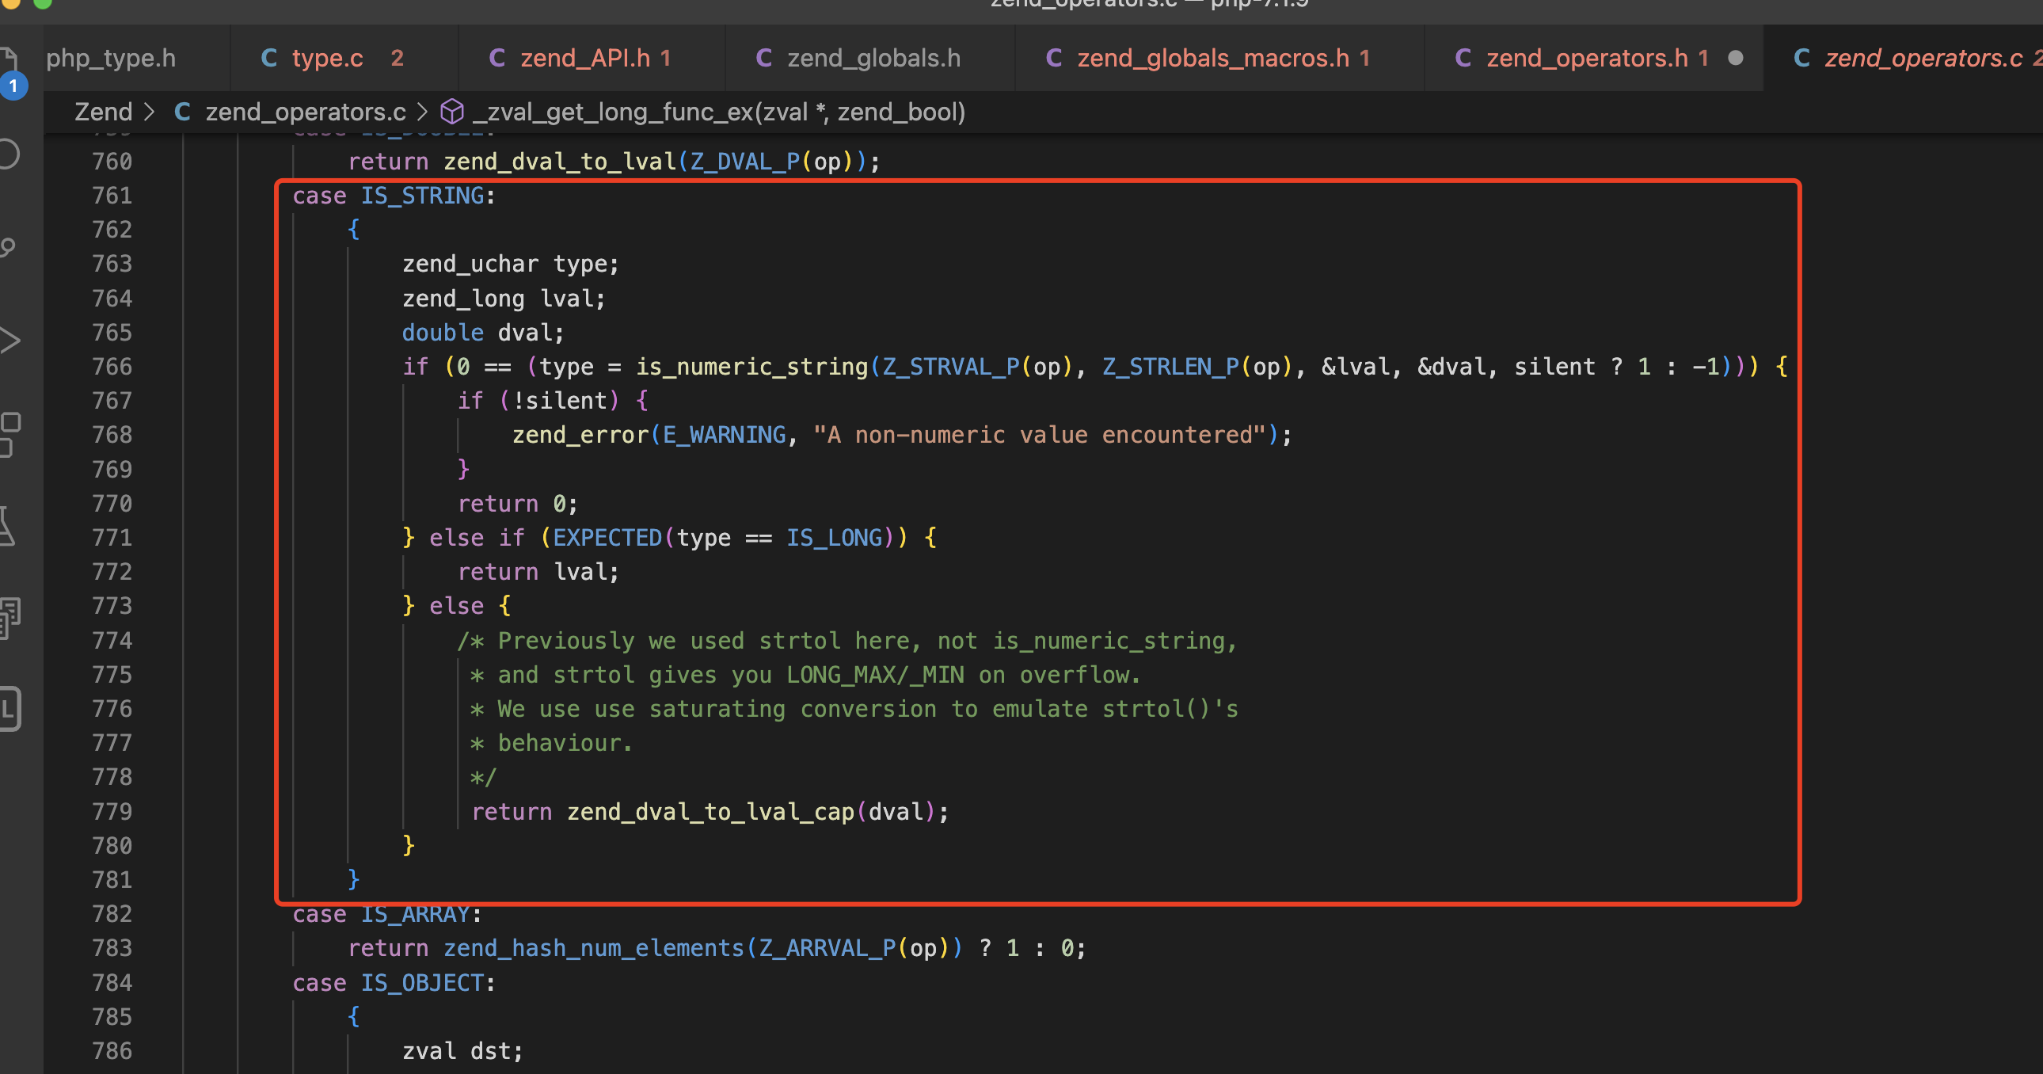
Task: Open the Run and Debug view
Action: click(8, 341)
